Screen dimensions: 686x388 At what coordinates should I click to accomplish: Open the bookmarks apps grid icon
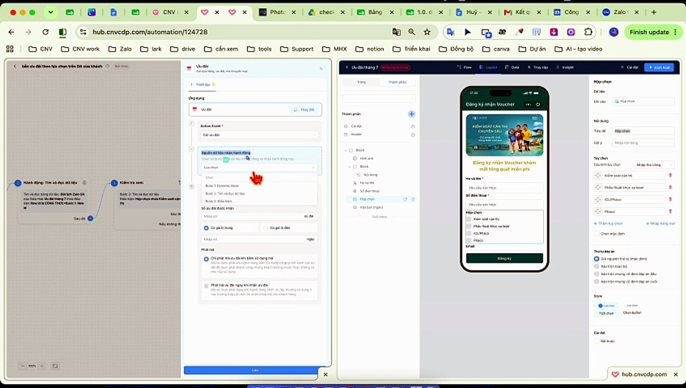[10, 48]
